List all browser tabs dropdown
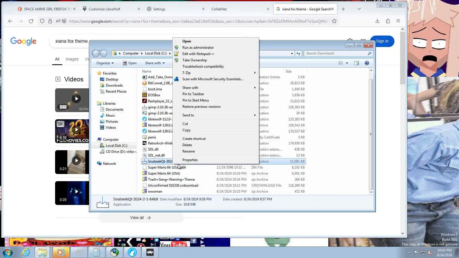The width and height of the screenshot is (459, 258). [359, 9]
